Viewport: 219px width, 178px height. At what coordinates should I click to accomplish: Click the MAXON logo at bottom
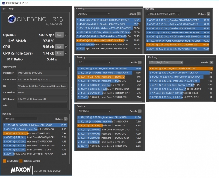click(x=21, y=170)
